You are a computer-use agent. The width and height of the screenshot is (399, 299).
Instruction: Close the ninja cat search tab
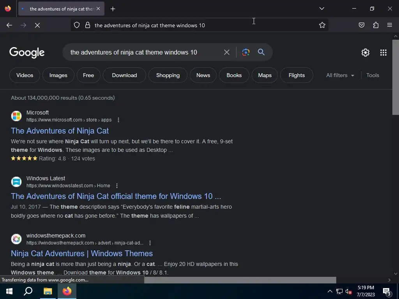[98, 9]
